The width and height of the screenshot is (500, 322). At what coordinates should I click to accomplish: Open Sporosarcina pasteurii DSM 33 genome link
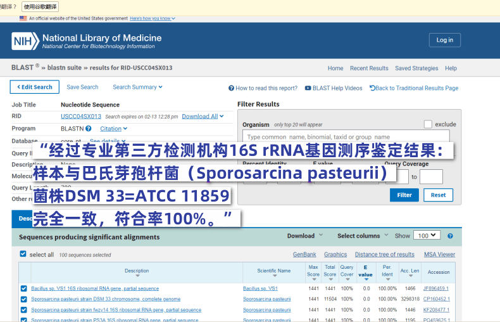click(x=106, y=299)
